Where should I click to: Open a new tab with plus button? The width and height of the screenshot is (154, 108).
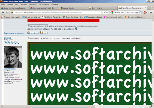tap(149, 8)
